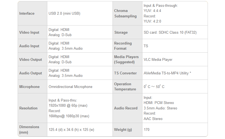The width and height of the screenshot is (225, 139).
Task: Select SD card SDHC Class 10 text
Action: (x=170, y=32)
